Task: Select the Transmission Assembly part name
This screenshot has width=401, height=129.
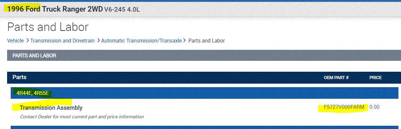Action: point(51,108)
